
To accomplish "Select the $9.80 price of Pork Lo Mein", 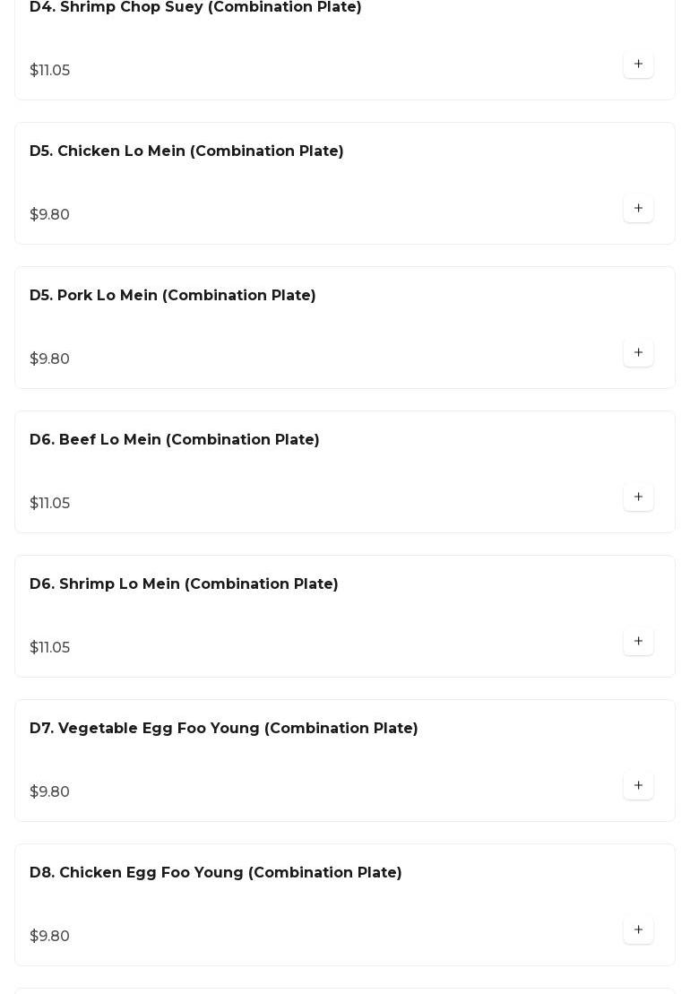I will click(50, 359).
